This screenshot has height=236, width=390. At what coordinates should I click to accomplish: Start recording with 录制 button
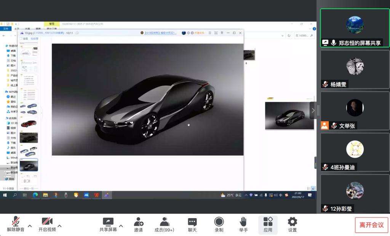219,224
